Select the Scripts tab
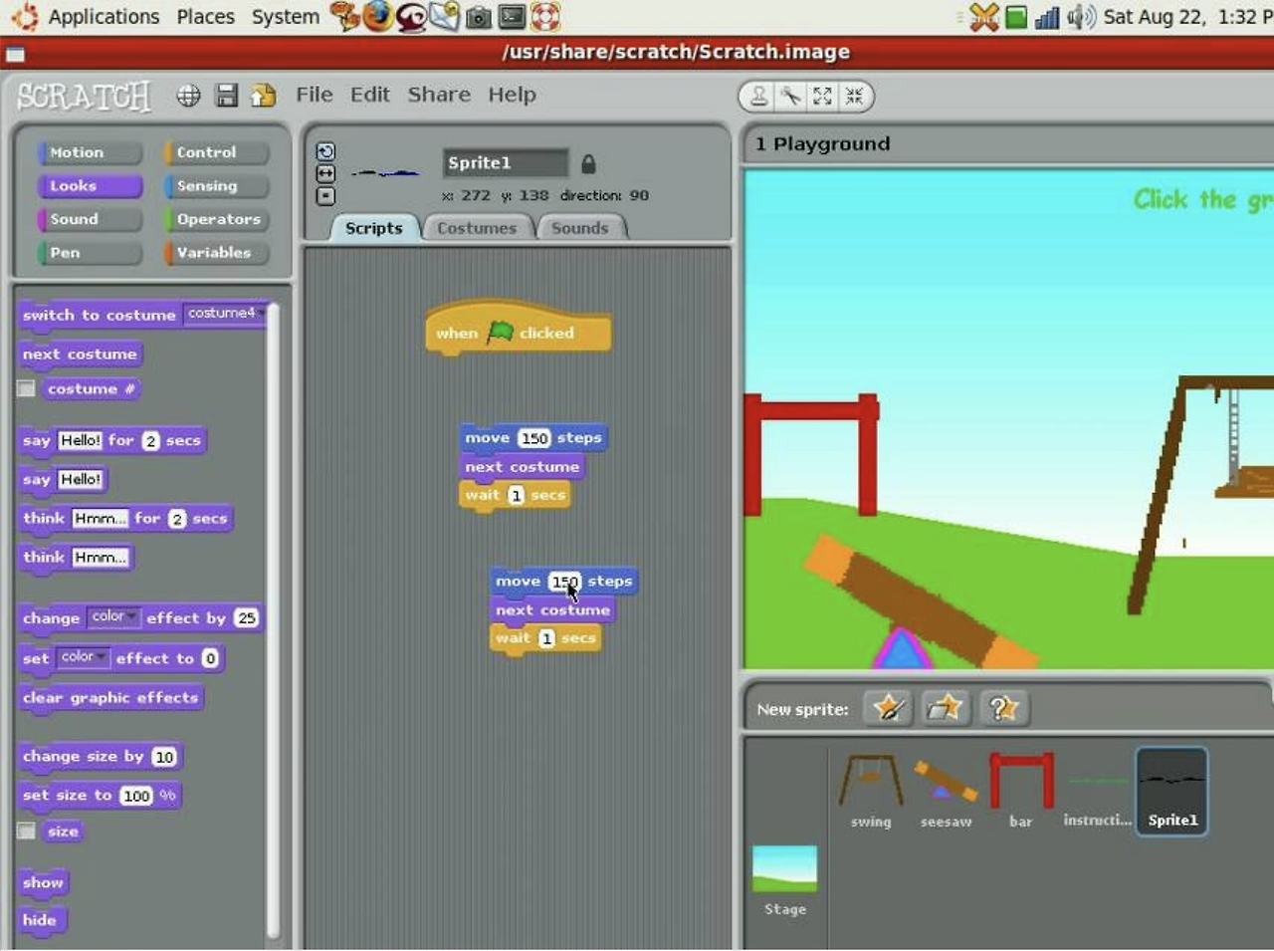 point(373,228)
